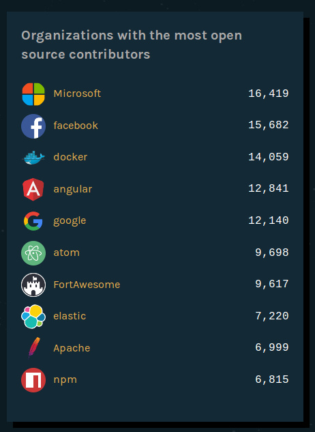The image size is (315, 432).
Task: Click the Microsoft contributor count 16,419
Action: 269,93
